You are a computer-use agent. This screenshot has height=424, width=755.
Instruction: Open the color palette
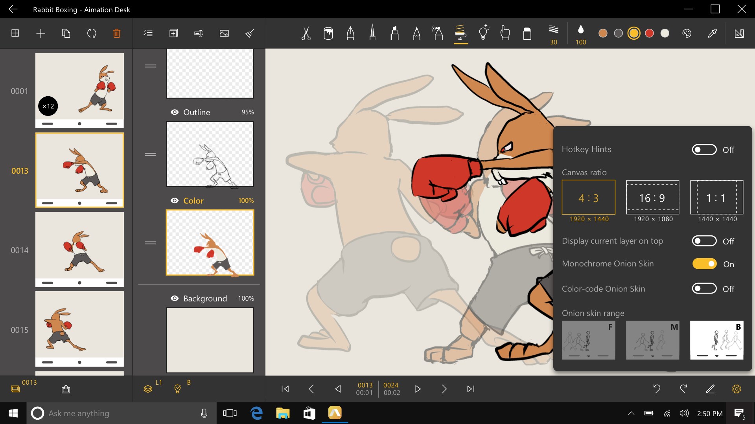pos(686,33)
